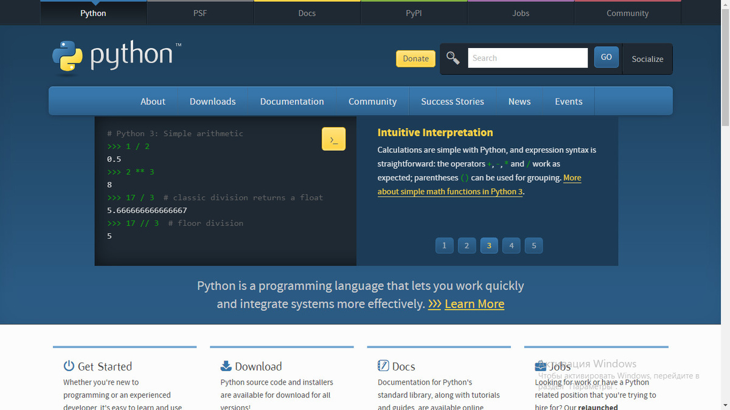This screenshot has height=410, width=730.
Task: Follow the Learn More link
Action: 474,304
